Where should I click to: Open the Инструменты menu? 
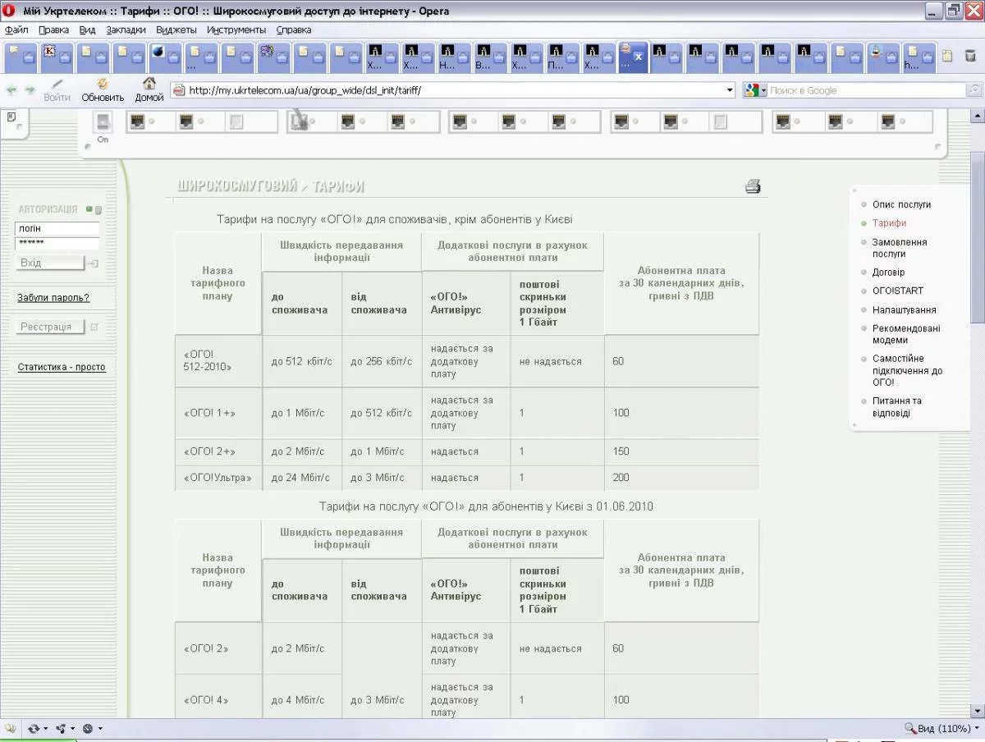236,30
